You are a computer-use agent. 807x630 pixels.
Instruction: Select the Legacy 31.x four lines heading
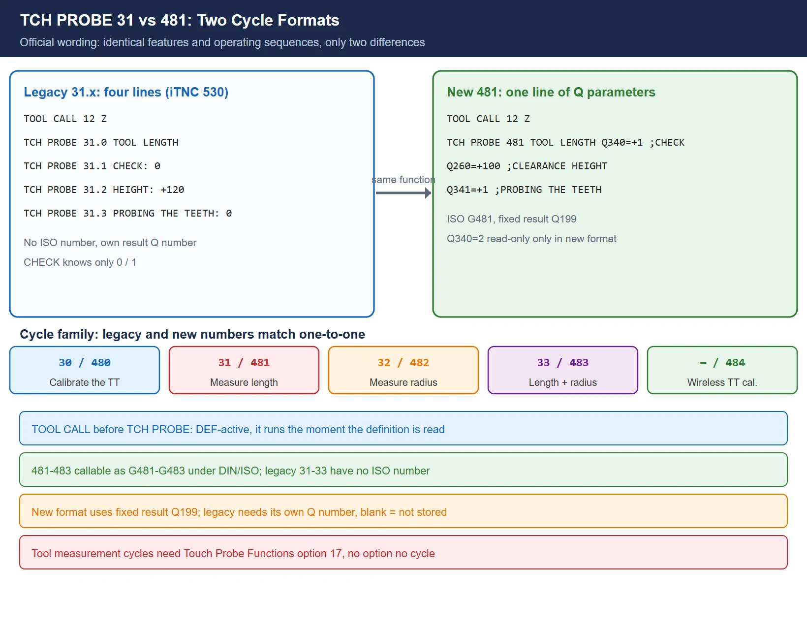click(x=126, y=92)
